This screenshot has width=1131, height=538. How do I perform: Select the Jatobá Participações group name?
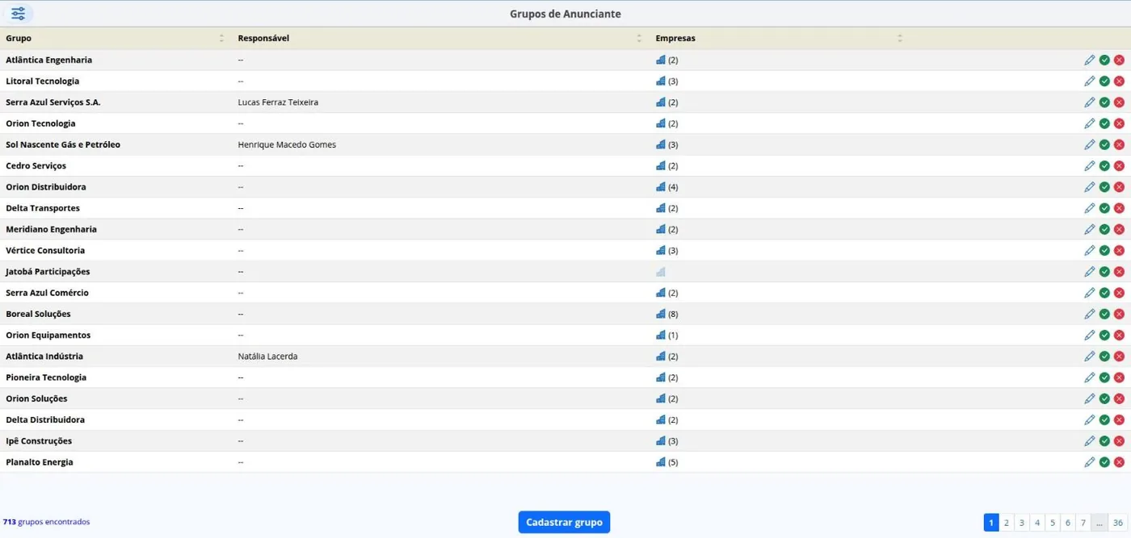click(48, 272)
